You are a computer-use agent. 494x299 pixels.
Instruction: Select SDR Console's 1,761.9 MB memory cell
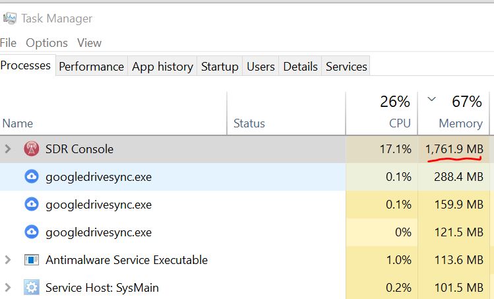pyautogui.click(x=455, y=149)
